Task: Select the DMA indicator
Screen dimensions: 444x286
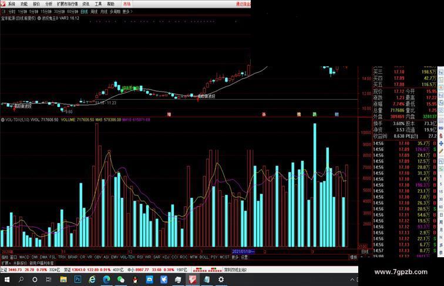Action: (x=43, y=257)
